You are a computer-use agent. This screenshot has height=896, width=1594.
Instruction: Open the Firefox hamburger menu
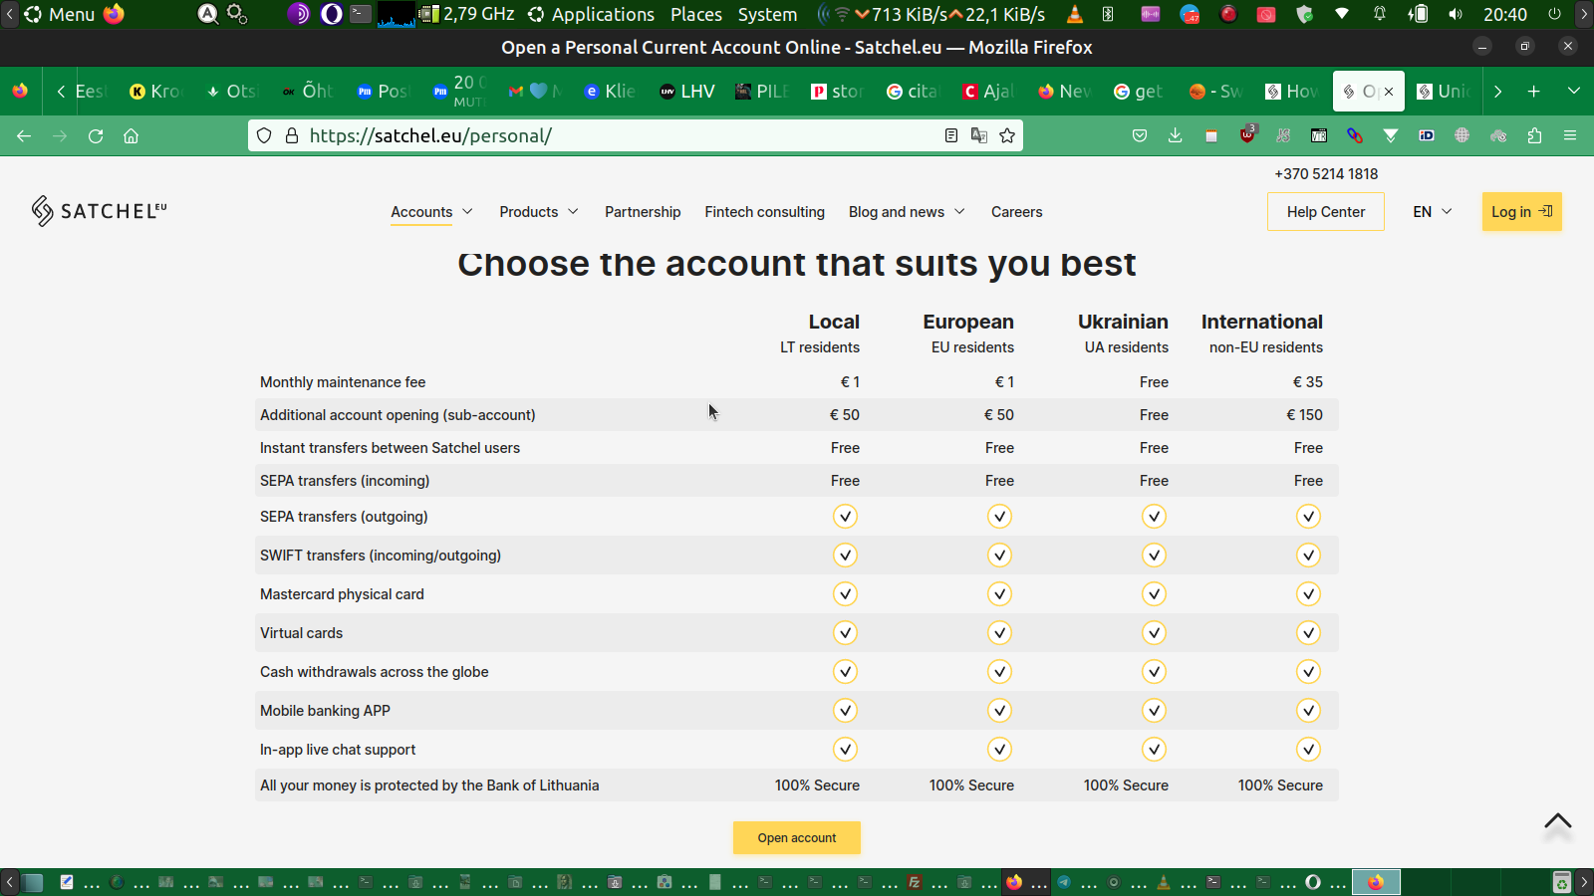(x=1570, y=135)
